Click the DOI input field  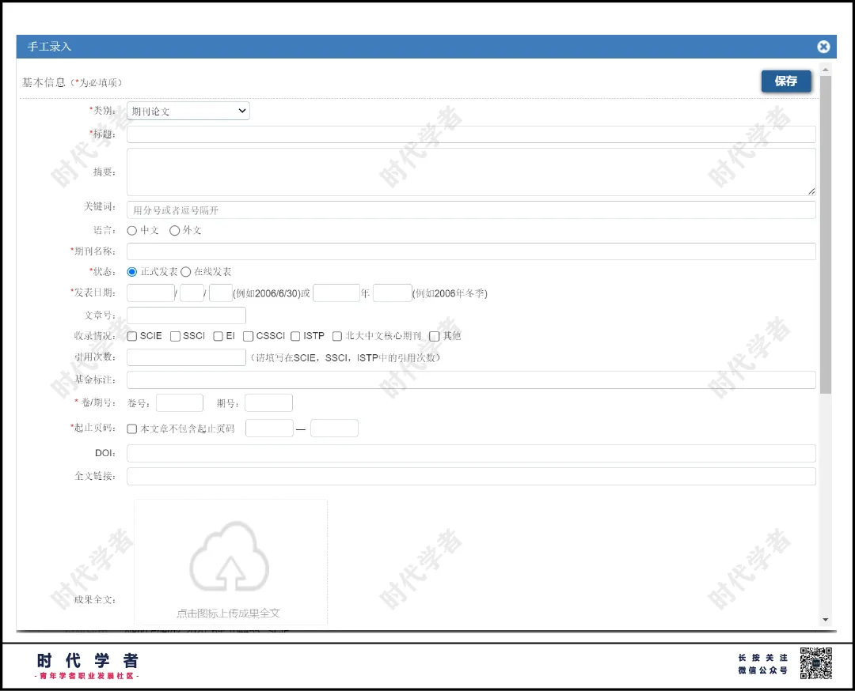click(471, 453)
